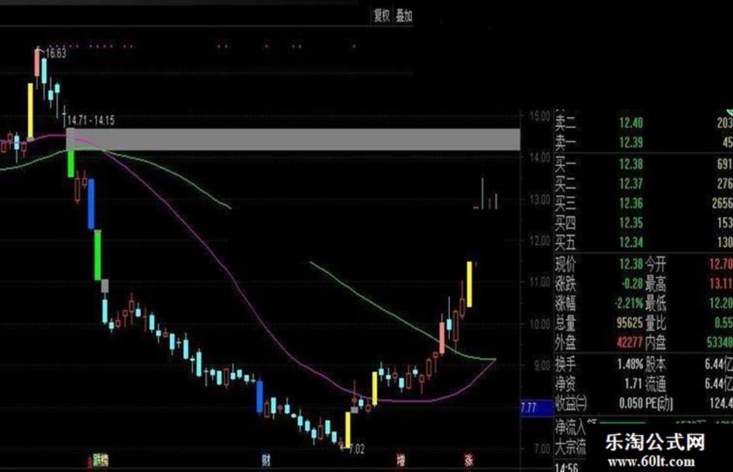This screenshot has width=733, height=472.
Task: Click the 最低 label
Action: tap(656, 303)
